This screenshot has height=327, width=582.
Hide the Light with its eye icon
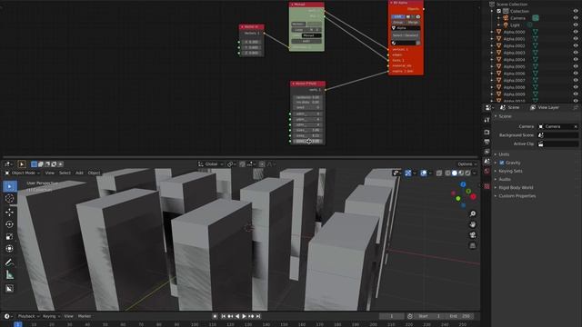click(576, 25)
